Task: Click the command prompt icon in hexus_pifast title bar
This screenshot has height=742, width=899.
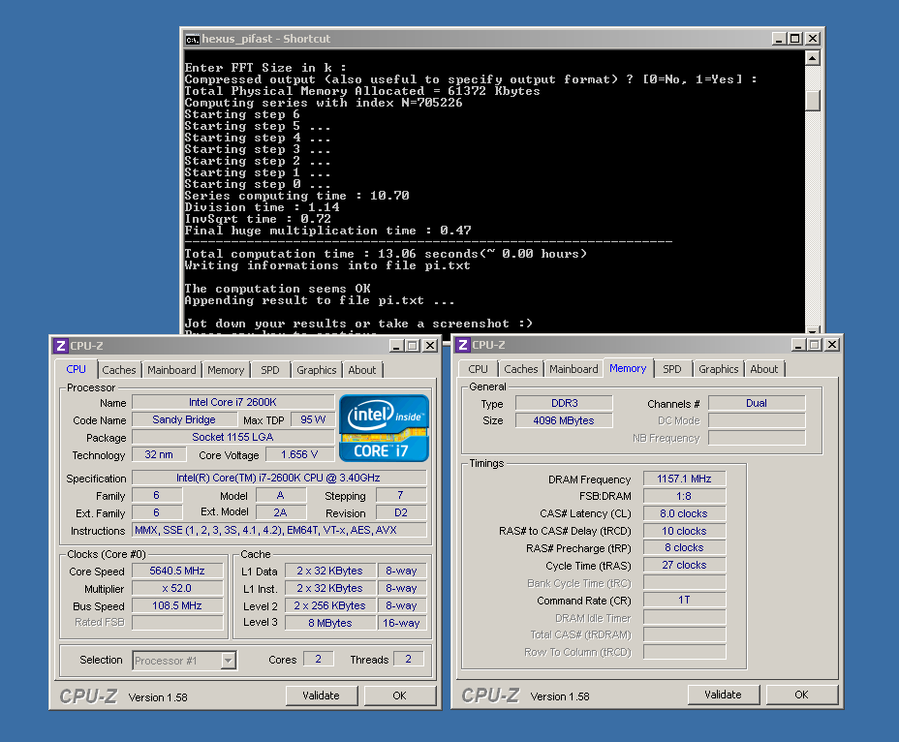Action: (x=192, y=39)
